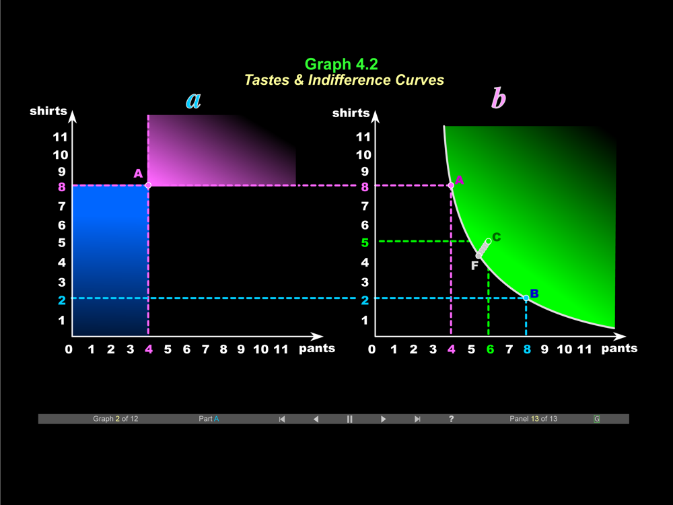This screenshot has width=673, height=505.
Task: Click pink 4 on graph a's pants axis
Action: 149,349
